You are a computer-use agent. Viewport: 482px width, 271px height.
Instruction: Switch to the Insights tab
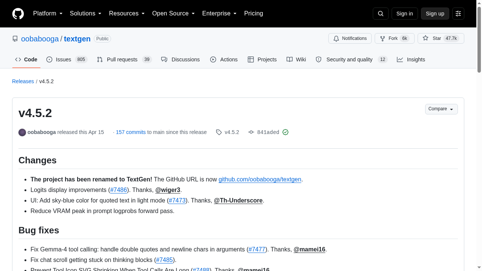pos(411,59)
